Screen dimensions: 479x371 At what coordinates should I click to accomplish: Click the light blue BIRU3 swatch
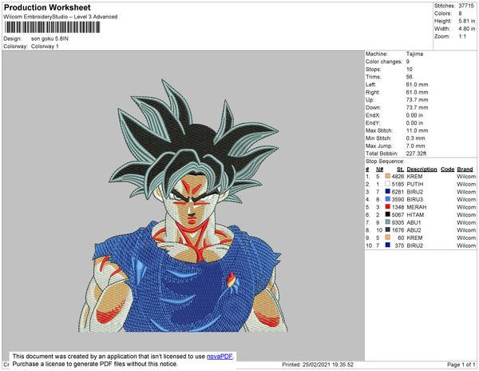388,199
